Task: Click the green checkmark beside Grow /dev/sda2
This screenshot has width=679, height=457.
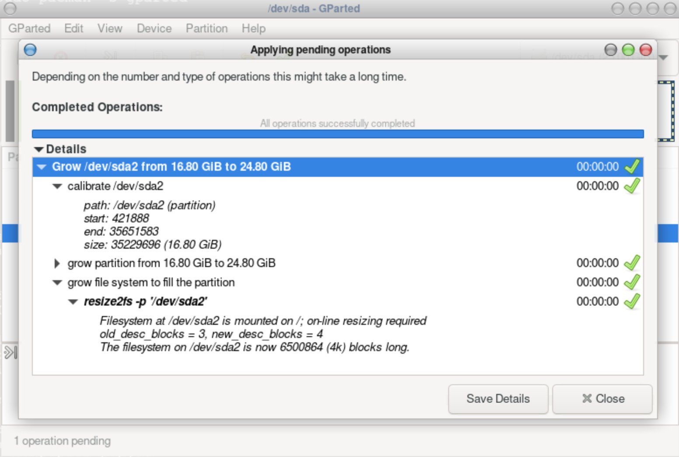Action: 632,166
